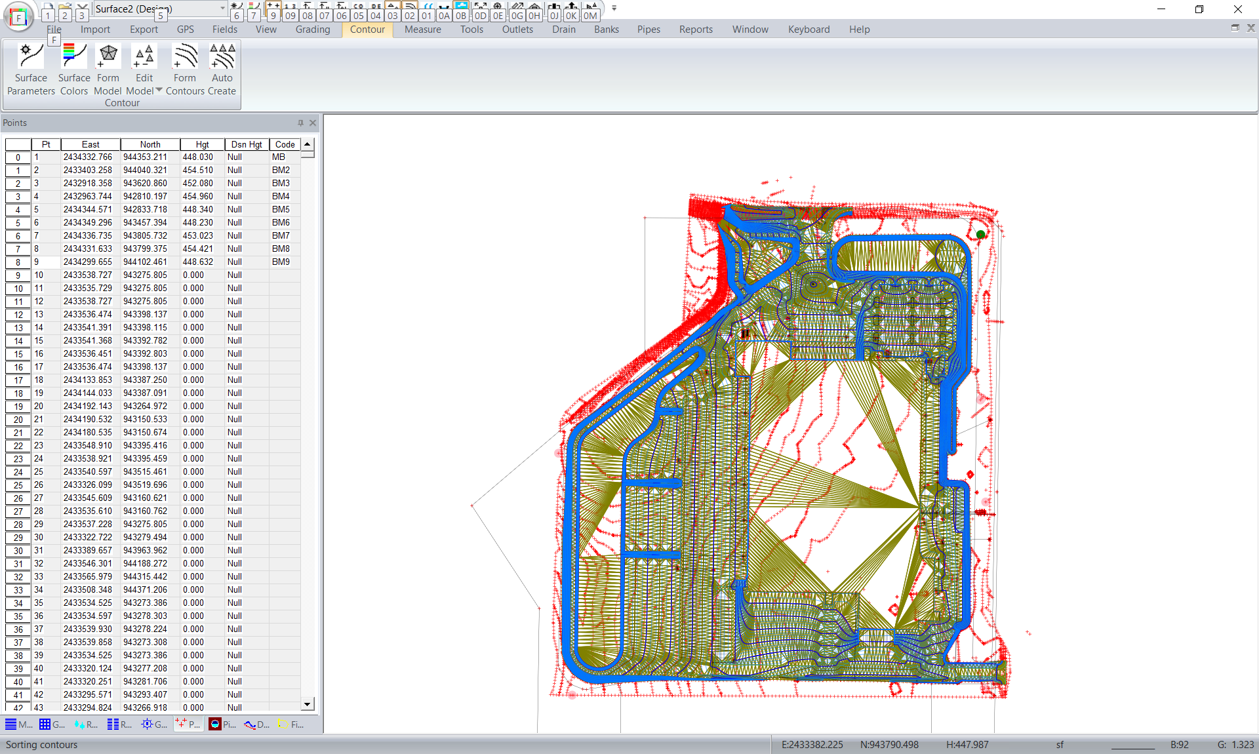
Task: Expand the Edit Model dropdown arrow
Action: click(x=159, y=90)
